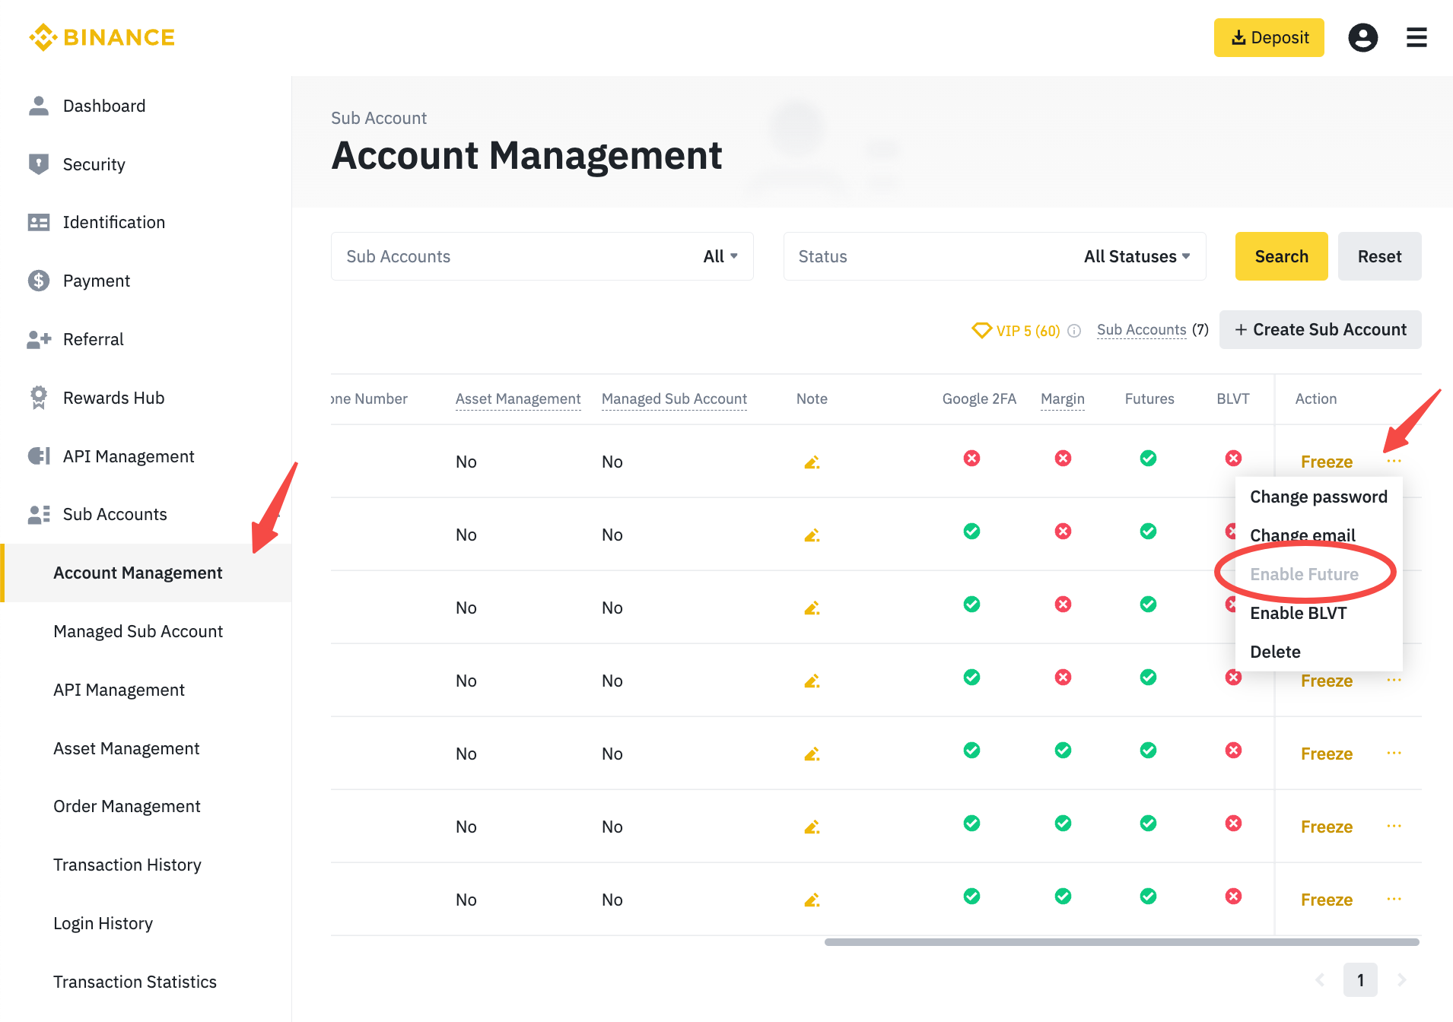Choose Enable BLVT in the context menu

click(1298, 614)
